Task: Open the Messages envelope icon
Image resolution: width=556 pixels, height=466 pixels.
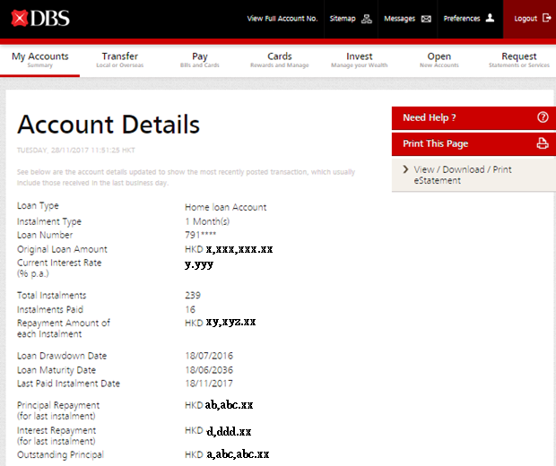Action: [x=426, y=18]
